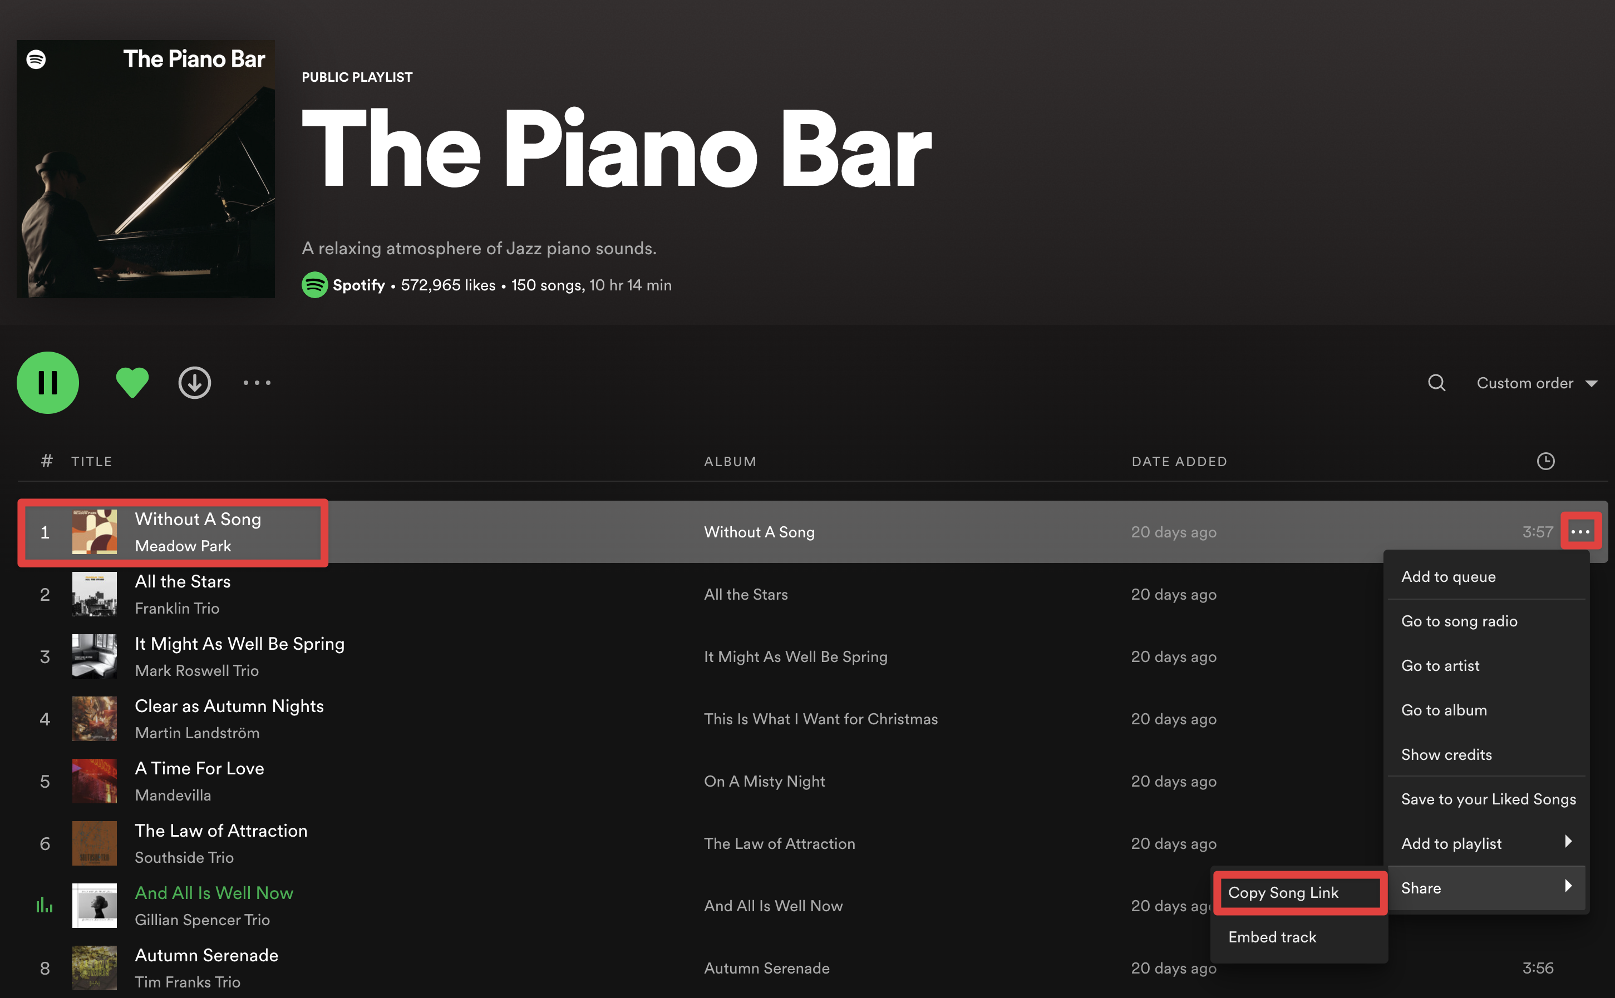
Task: Pause playback with the green pause button
Action: pos(47,383)
